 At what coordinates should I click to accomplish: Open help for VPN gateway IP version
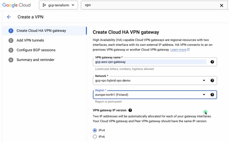point(130,110)
